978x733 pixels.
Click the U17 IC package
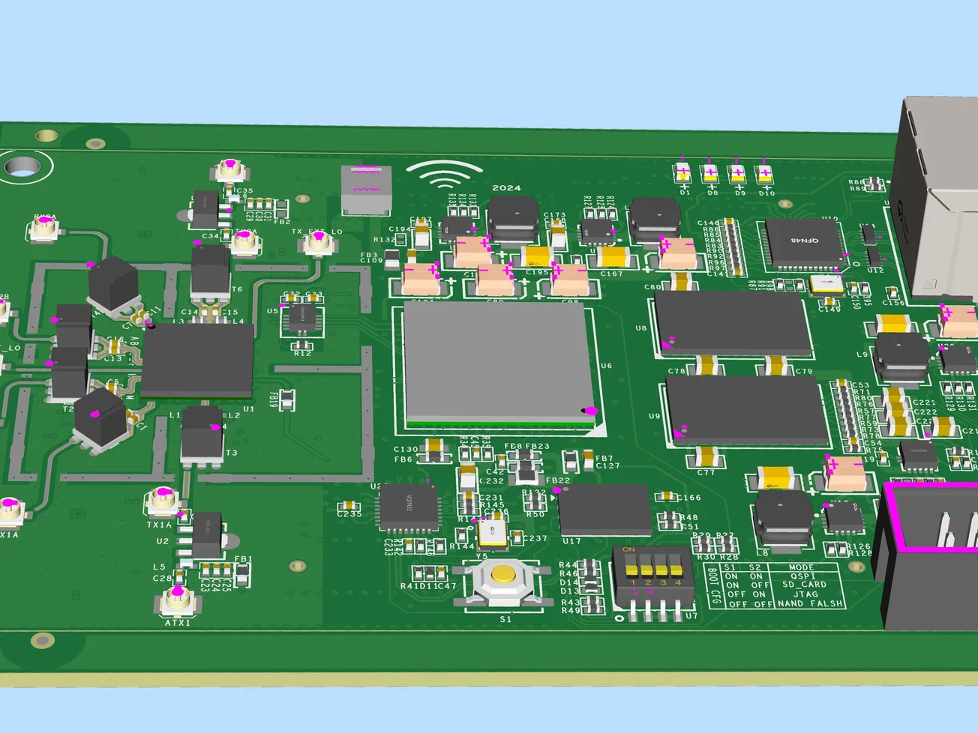click(604, 510)
